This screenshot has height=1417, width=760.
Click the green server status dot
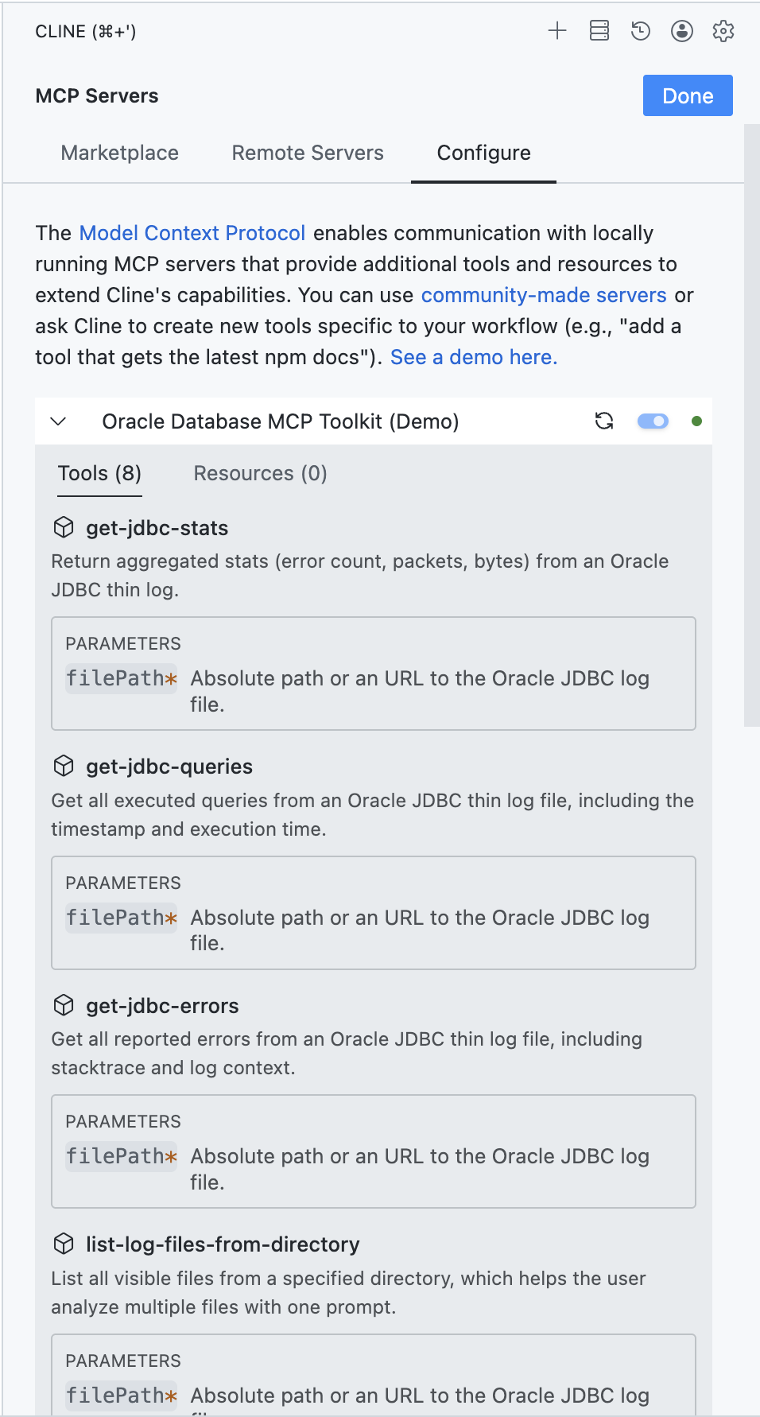click(696, 421)
